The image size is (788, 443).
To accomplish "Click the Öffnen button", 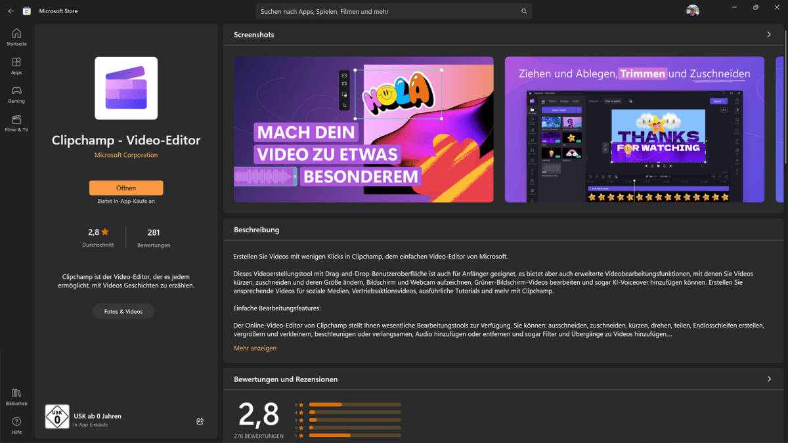I will (x=126, y=188).
